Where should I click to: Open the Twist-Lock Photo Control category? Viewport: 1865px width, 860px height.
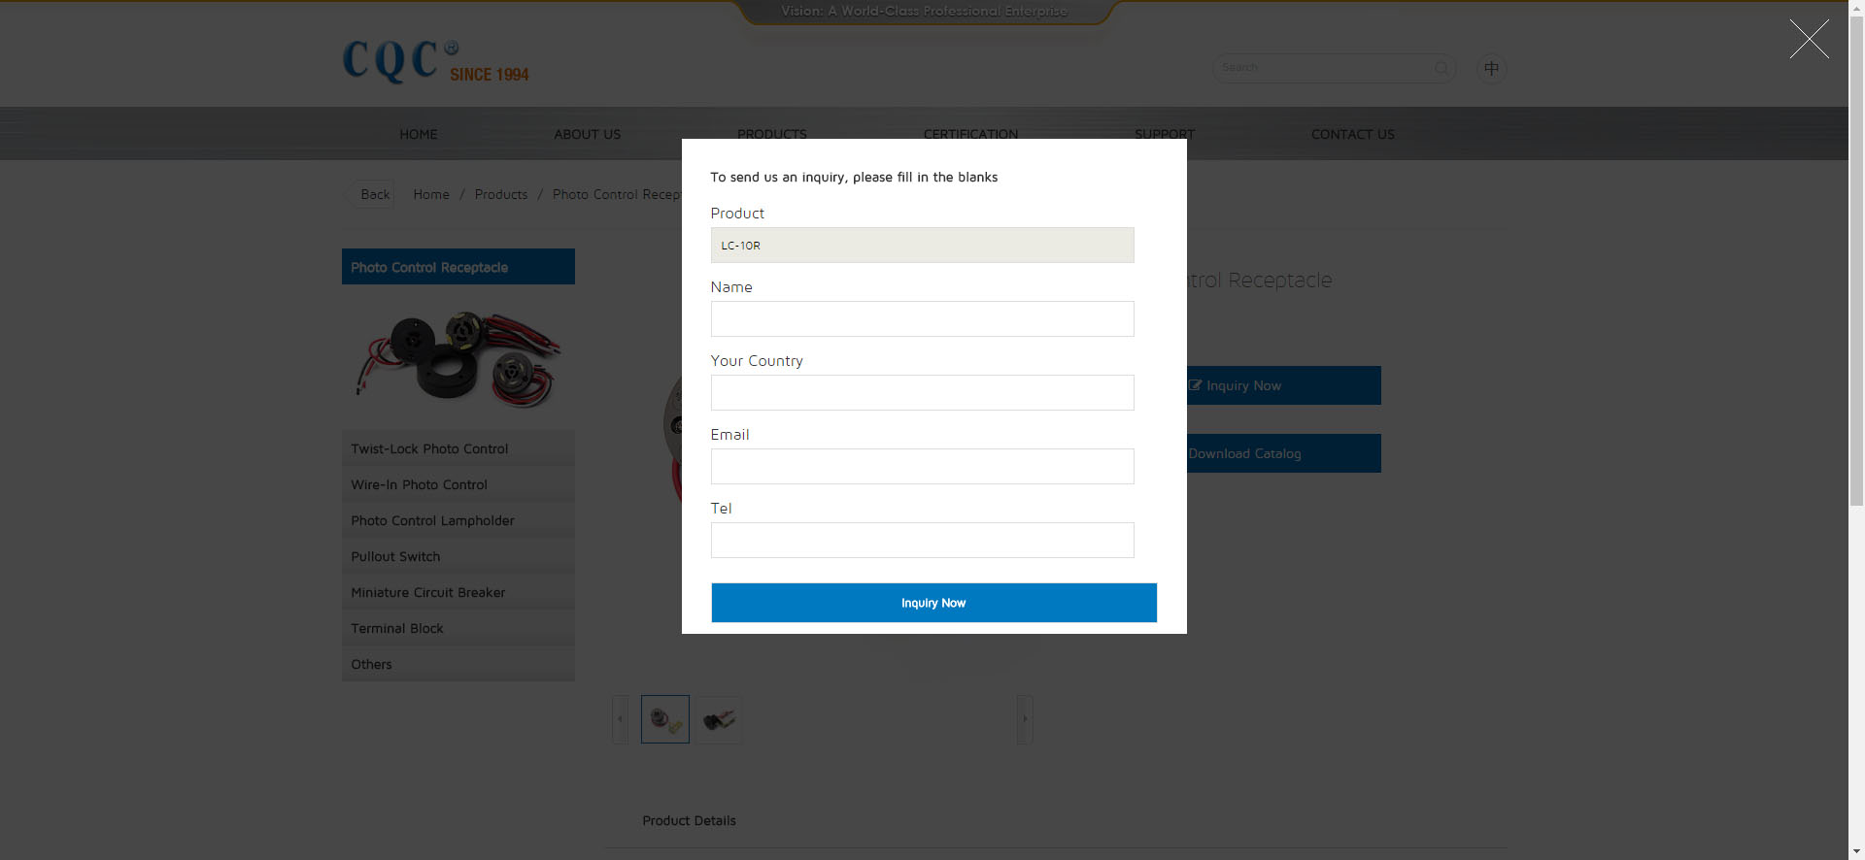[429, 448]
